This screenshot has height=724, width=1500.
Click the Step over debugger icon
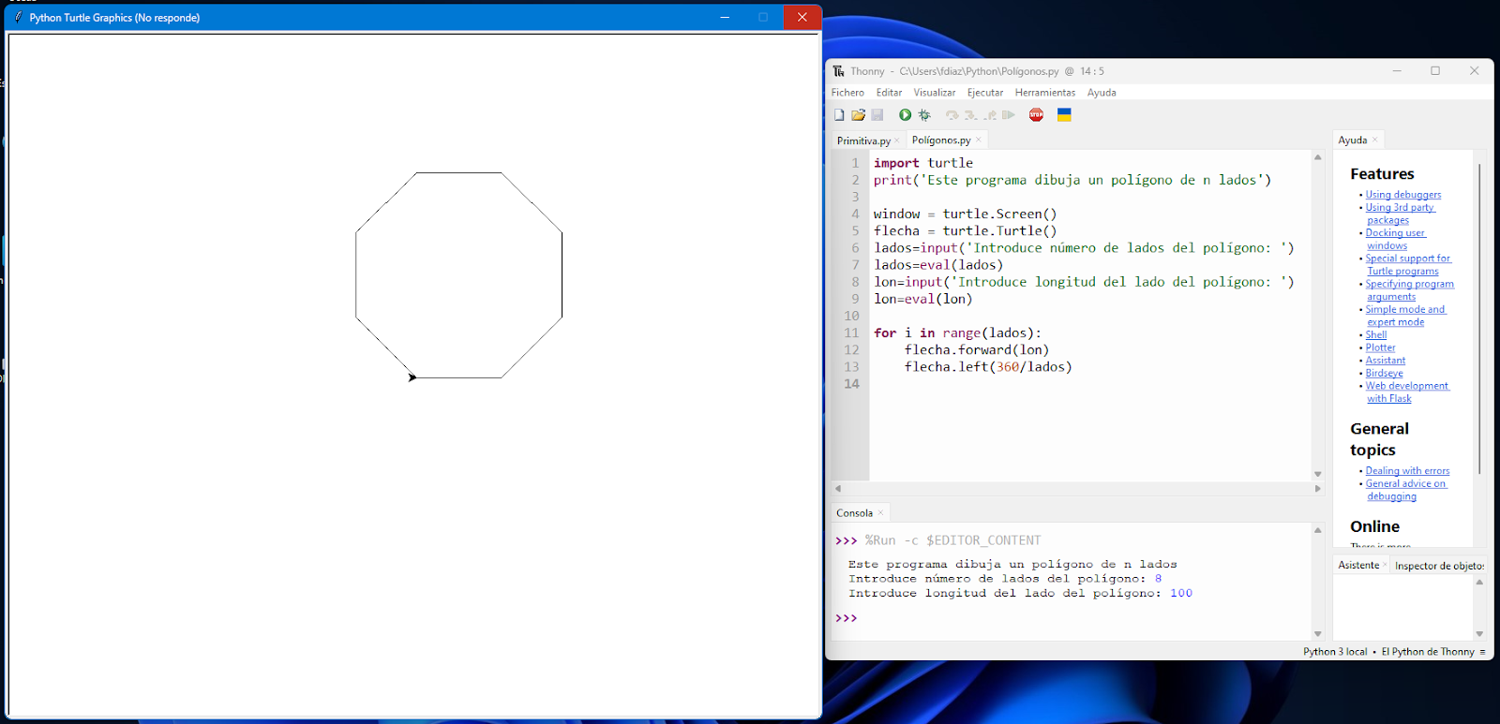coord(952,115)
